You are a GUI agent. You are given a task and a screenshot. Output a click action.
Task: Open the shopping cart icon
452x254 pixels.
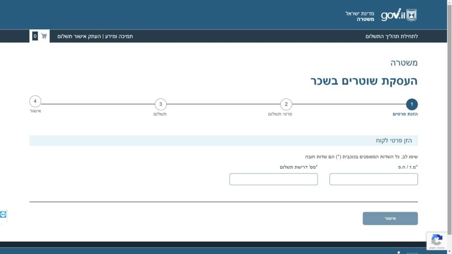click(44, 36)
